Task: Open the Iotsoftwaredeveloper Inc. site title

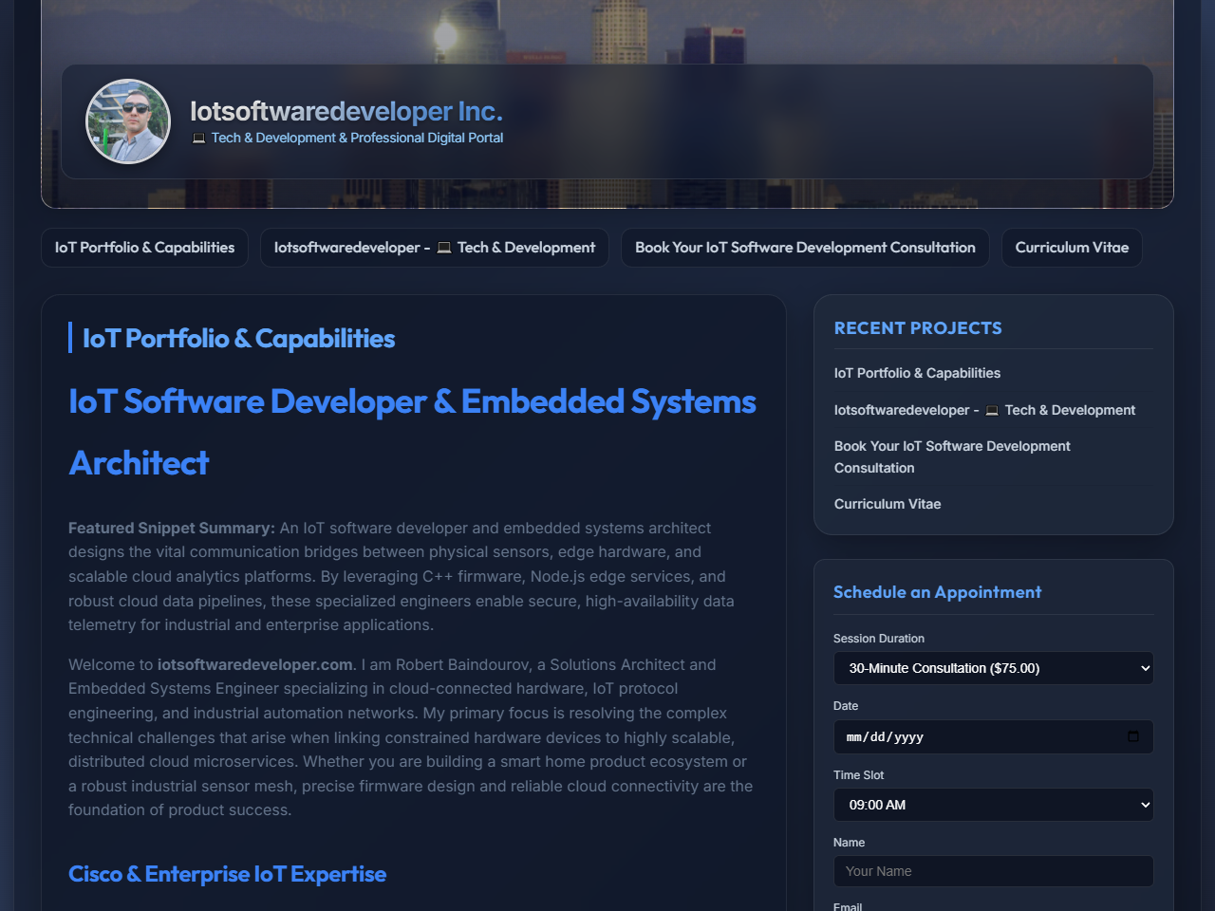Action: (346, 111)
